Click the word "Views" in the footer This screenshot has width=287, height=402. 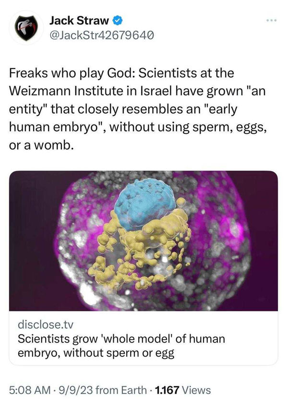click(196, 390)
